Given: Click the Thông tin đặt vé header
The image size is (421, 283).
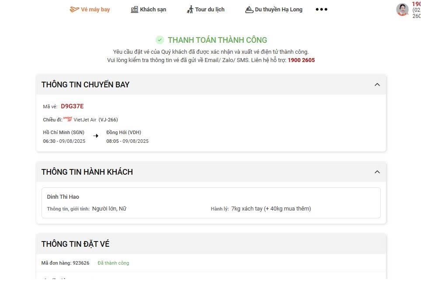Looking at the screenshot, I should [75, 244].
